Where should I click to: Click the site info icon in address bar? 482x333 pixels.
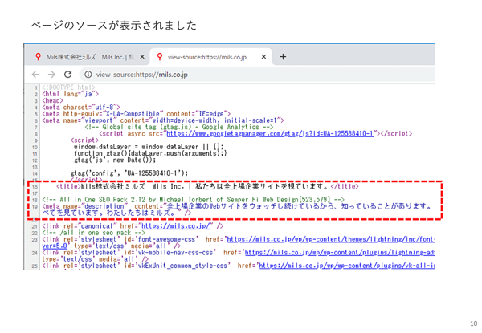pos(88,75)
